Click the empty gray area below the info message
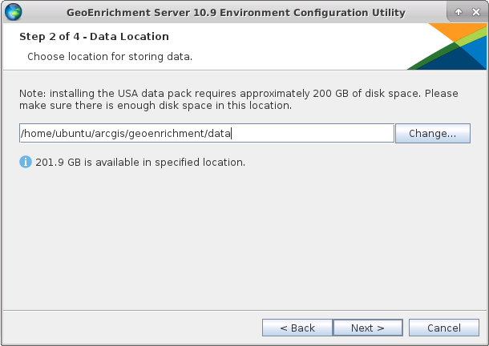Viewport: 489px width, 346px height. pos(240,240)
